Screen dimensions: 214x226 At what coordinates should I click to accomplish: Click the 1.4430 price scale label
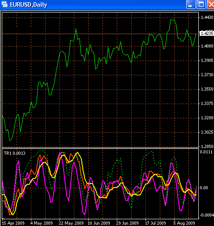(x=207, y=17)
